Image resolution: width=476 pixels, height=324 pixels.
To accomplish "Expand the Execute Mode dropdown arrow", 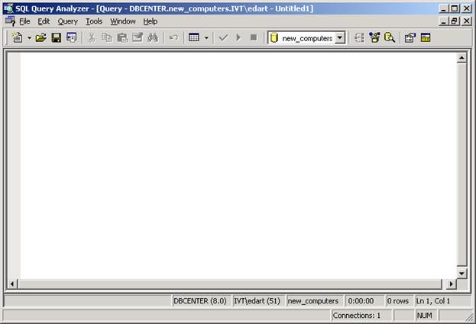I will (x=206, y=38).
